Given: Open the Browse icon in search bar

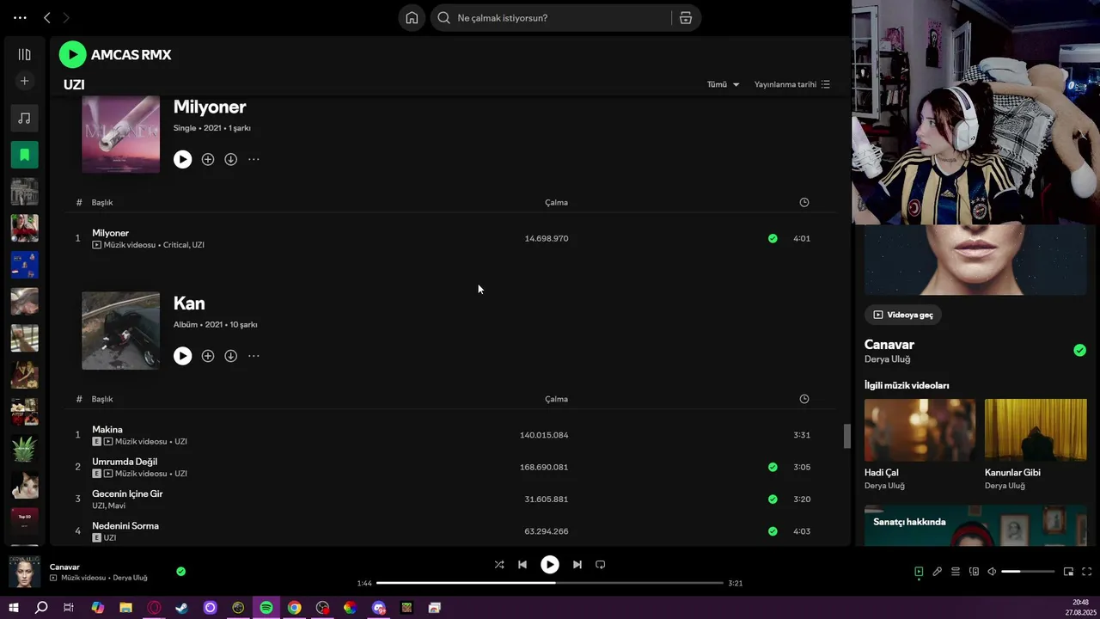Looking at the screenshot, I should pyautogui.click(x=686, y=18).
